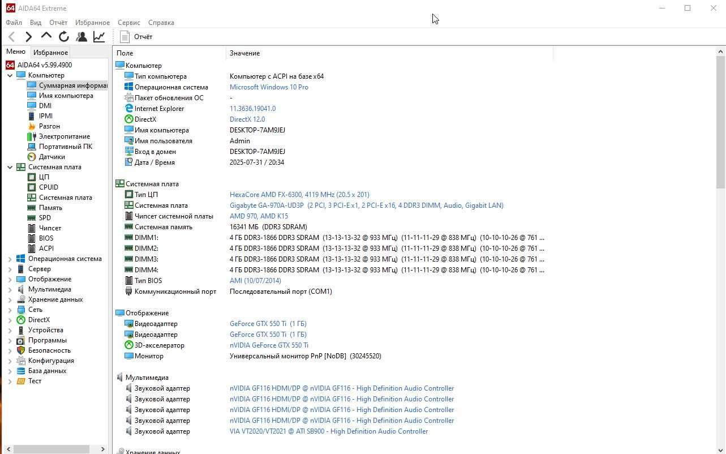Open the DMI tree item
The image size is (726, 454).
pyautogui.click(x=45, y=106)
